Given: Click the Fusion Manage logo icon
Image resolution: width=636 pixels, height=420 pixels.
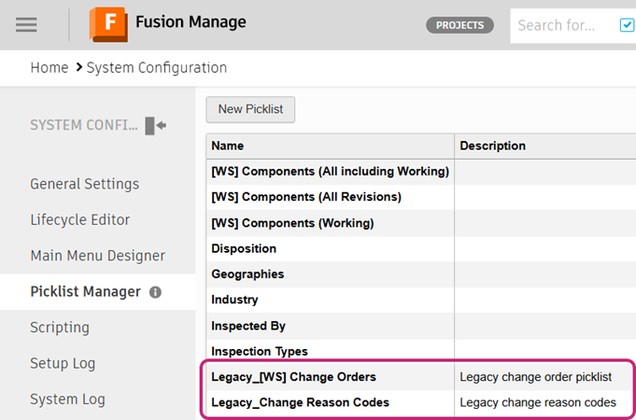Looking at the screenshot, I should 108,25.
